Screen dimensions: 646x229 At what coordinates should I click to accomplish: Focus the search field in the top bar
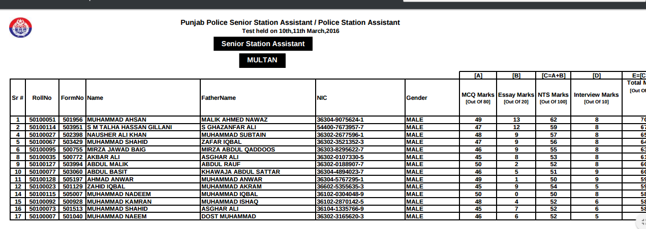tap(524, 1)
